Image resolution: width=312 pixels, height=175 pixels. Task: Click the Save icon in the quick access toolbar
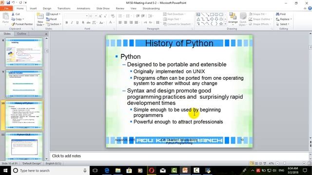(8, 2)
